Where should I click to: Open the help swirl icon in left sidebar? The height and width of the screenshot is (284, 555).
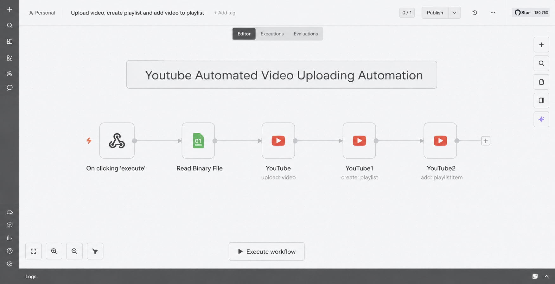[x=10, y=251]
